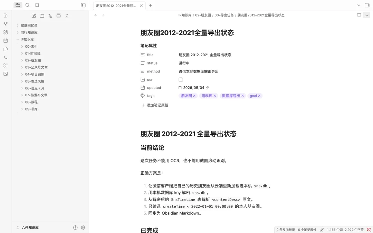This screenshot has width=373, height=233.
Task: Edit the status property value 进行中
Action: click(184, 63)
